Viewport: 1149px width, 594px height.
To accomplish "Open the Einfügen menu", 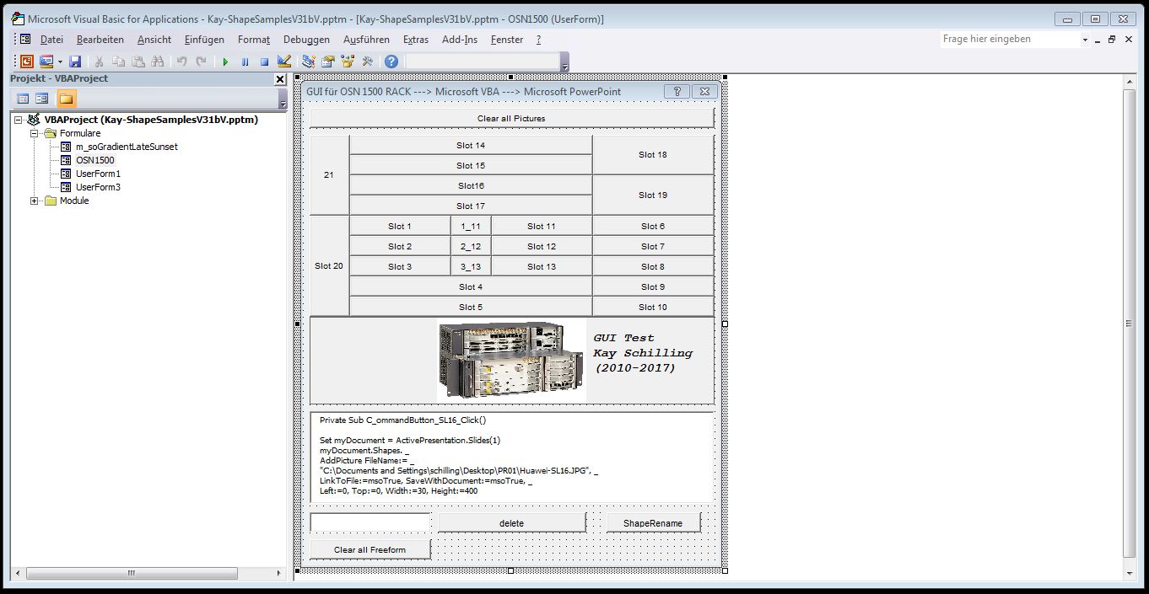I will [204, 40].
